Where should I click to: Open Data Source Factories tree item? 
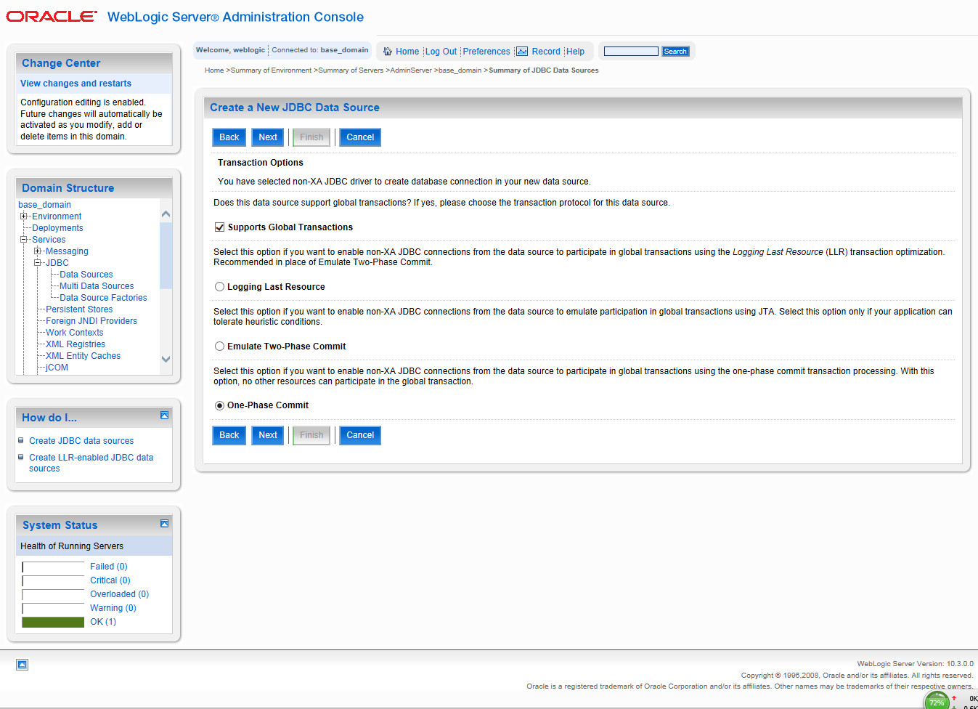point(103,298)
